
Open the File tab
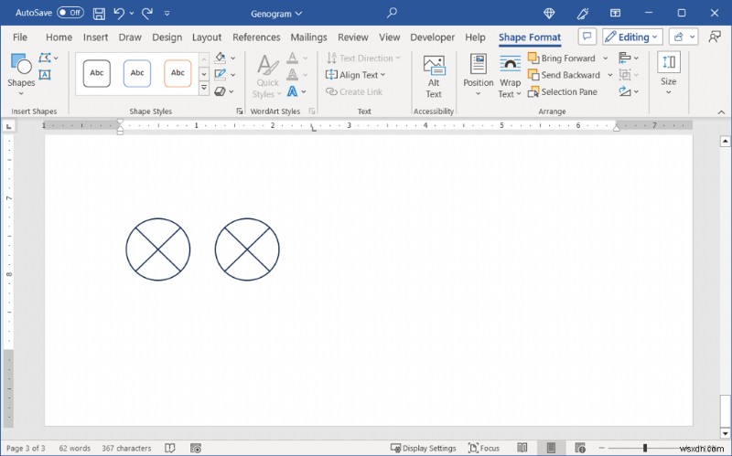click(19, 37)
